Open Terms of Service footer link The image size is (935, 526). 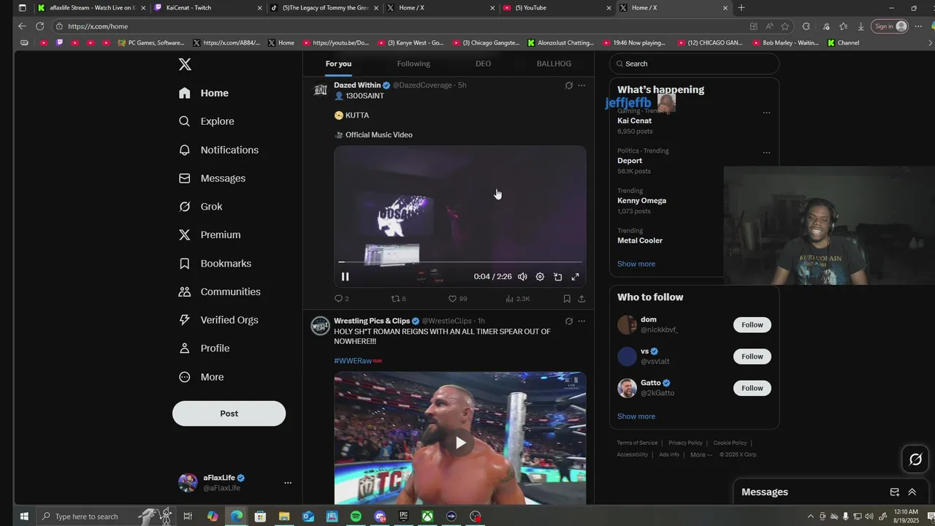pyautogui.click(x=637, y=443)
